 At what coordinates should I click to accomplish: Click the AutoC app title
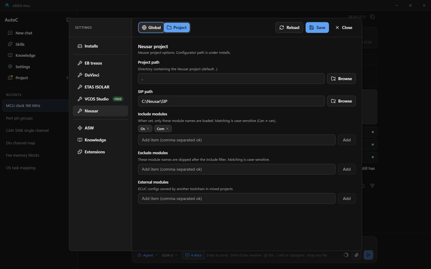(11, 20)
